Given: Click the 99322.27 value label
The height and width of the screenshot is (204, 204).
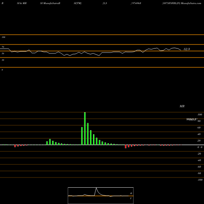Looking at the screenshot, I should click(x=192, y=120).
